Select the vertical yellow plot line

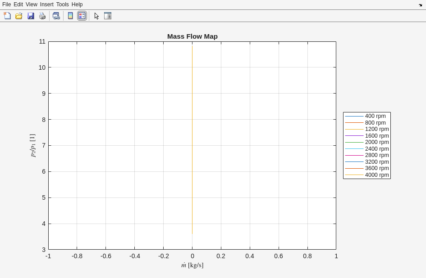tap(192, 140)
